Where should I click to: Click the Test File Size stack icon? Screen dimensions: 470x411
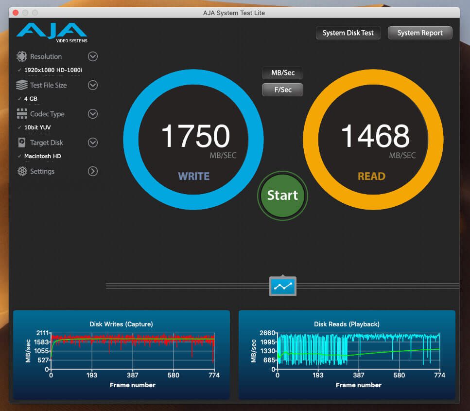[x=21, y=85]
